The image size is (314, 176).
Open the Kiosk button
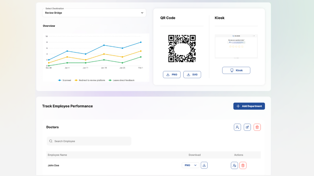[236, 71]
